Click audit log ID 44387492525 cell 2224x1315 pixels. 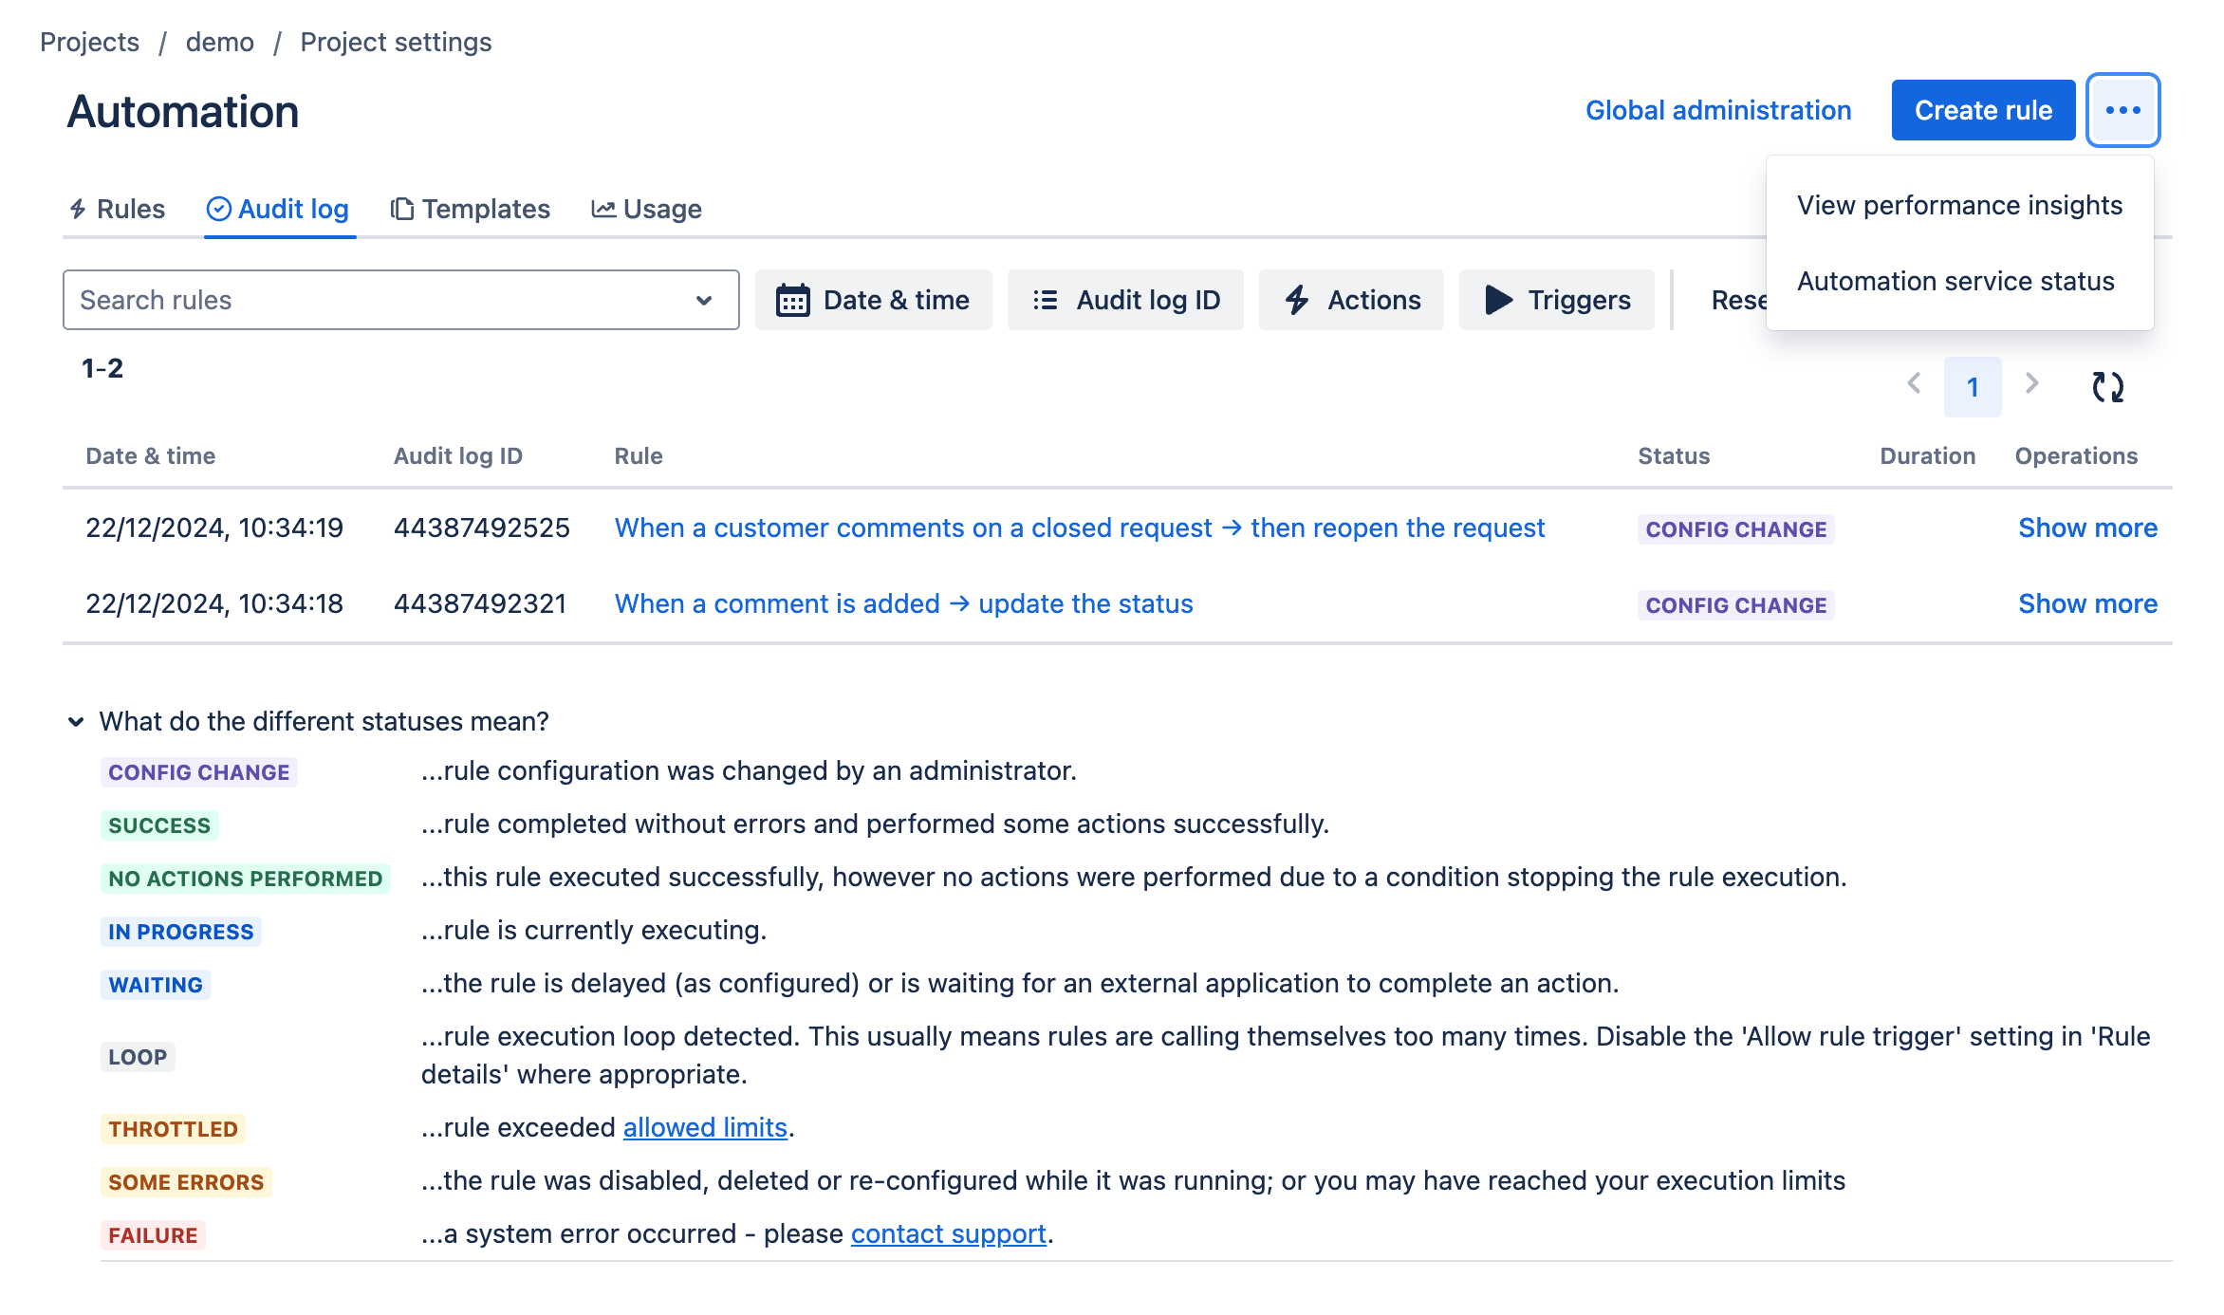coord(481,528)
